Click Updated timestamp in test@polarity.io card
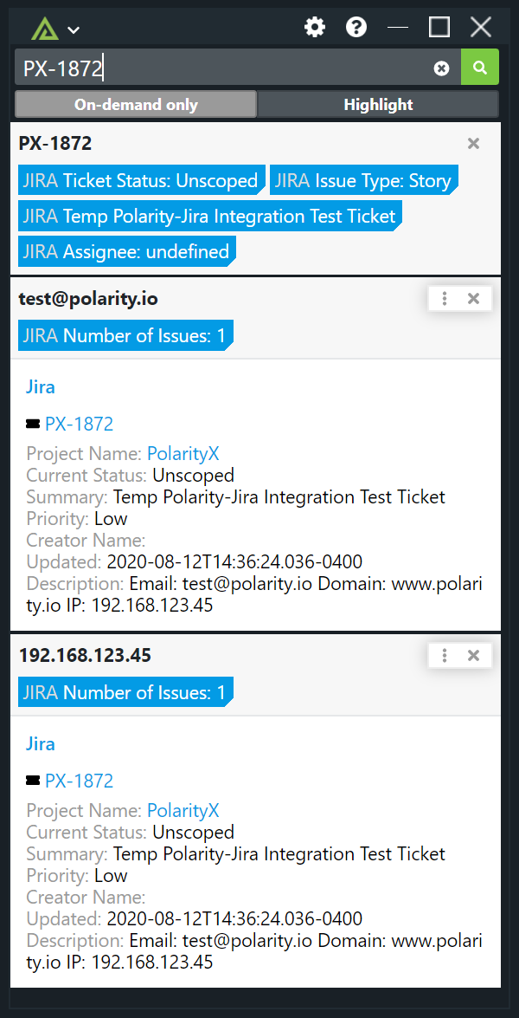 (195, 561)
